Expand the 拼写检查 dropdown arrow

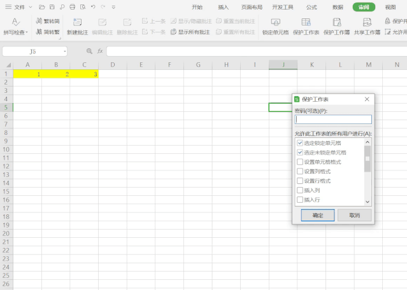(27, 32)
